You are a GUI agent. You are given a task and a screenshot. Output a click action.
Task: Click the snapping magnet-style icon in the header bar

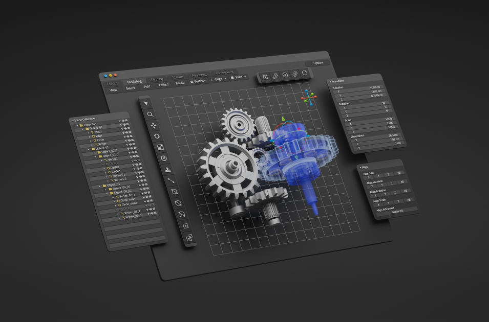click(294, 74)
